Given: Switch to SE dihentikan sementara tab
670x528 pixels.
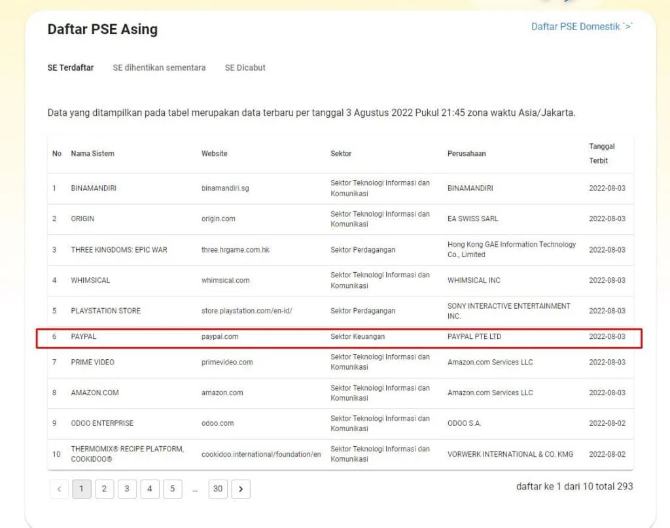Looking at the screenshot, I should point(159,67).
